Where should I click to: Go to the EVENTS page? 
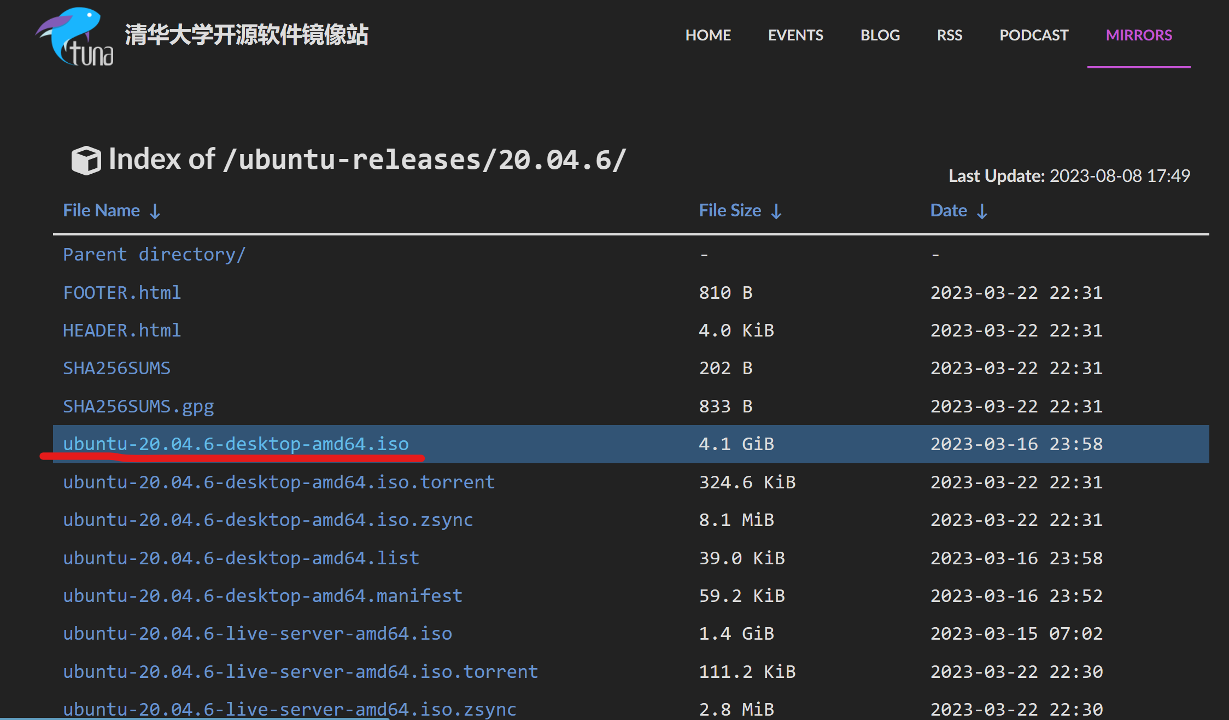click(x=795, y=36)
